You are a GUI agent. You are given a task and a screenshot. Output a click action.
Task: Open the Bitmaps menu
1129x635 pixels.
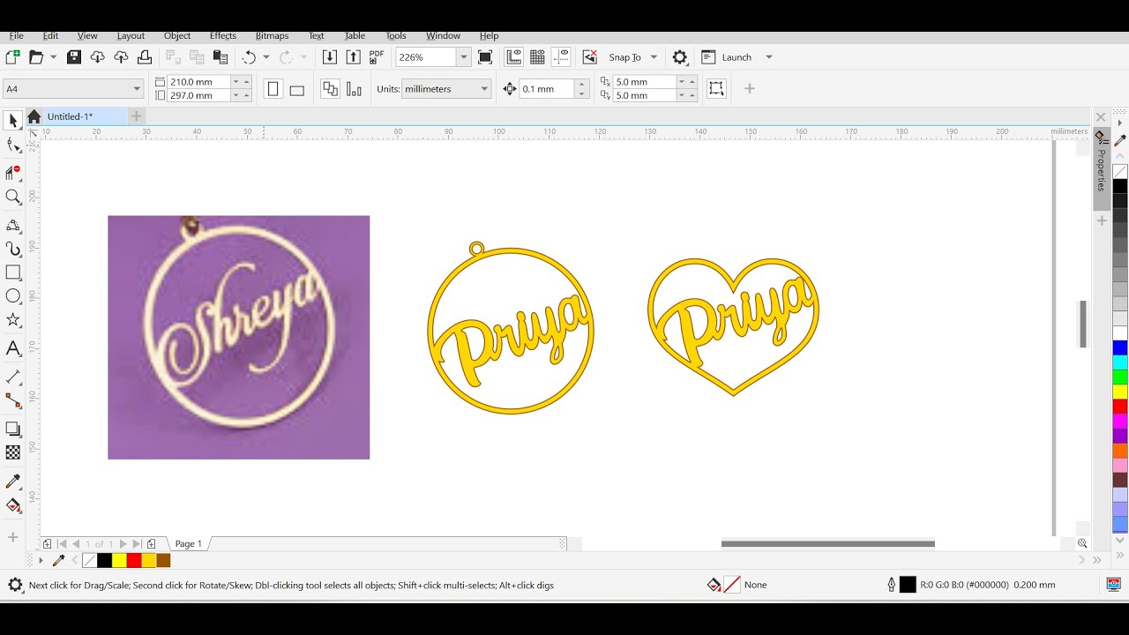(x=272, y=36)
